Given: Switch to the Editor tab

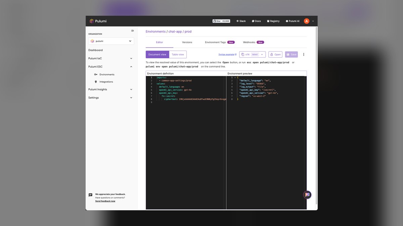Looking at the screenshot, I should 160,43.
